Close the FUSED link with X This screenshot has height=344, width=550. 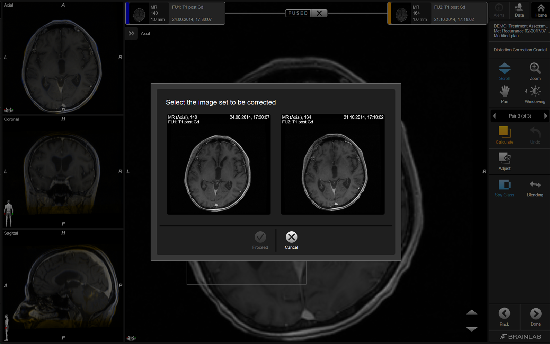point(319,13)
